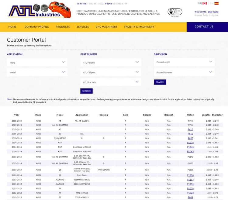
Task: Select the P1122 piston cell
Action: pyautogui.click(x=190, y=163)
